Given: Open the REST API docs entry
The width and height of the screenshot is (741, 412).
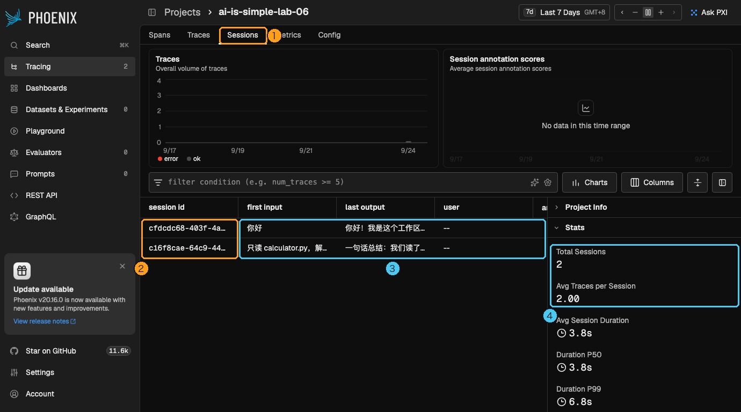Looking at the screenshot, I should pos(70,195).
